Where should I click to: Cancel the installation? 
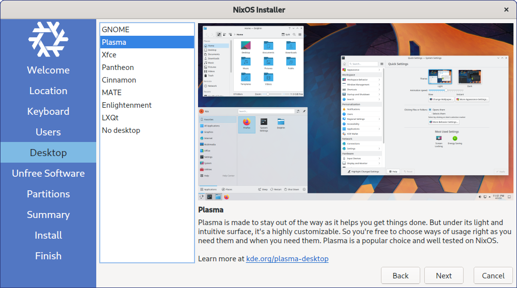[x=493, y=275]
